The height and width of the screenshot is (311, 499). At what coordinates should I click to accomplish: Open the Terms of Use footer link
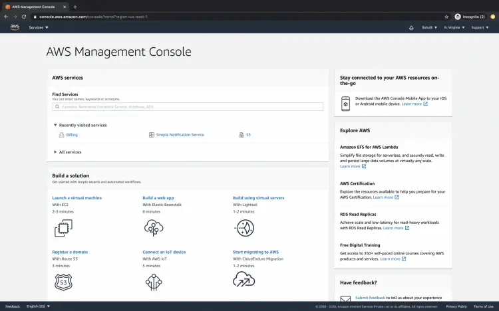click(x=483, y=306)
